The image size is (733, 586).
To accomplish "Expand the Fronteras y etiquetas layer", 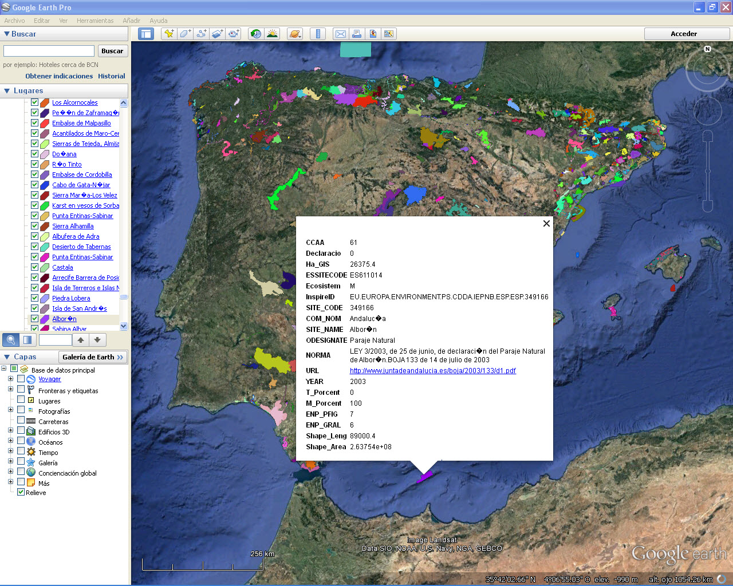I will [10, 390].
